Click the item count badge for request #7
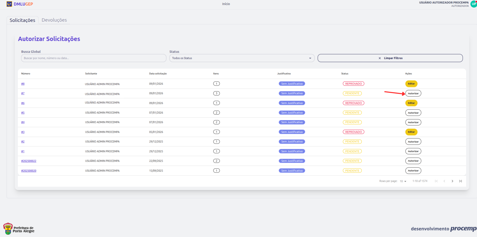The width and height of the screenshot is (477, 237). pyautogui.click(x=216, y=94)
